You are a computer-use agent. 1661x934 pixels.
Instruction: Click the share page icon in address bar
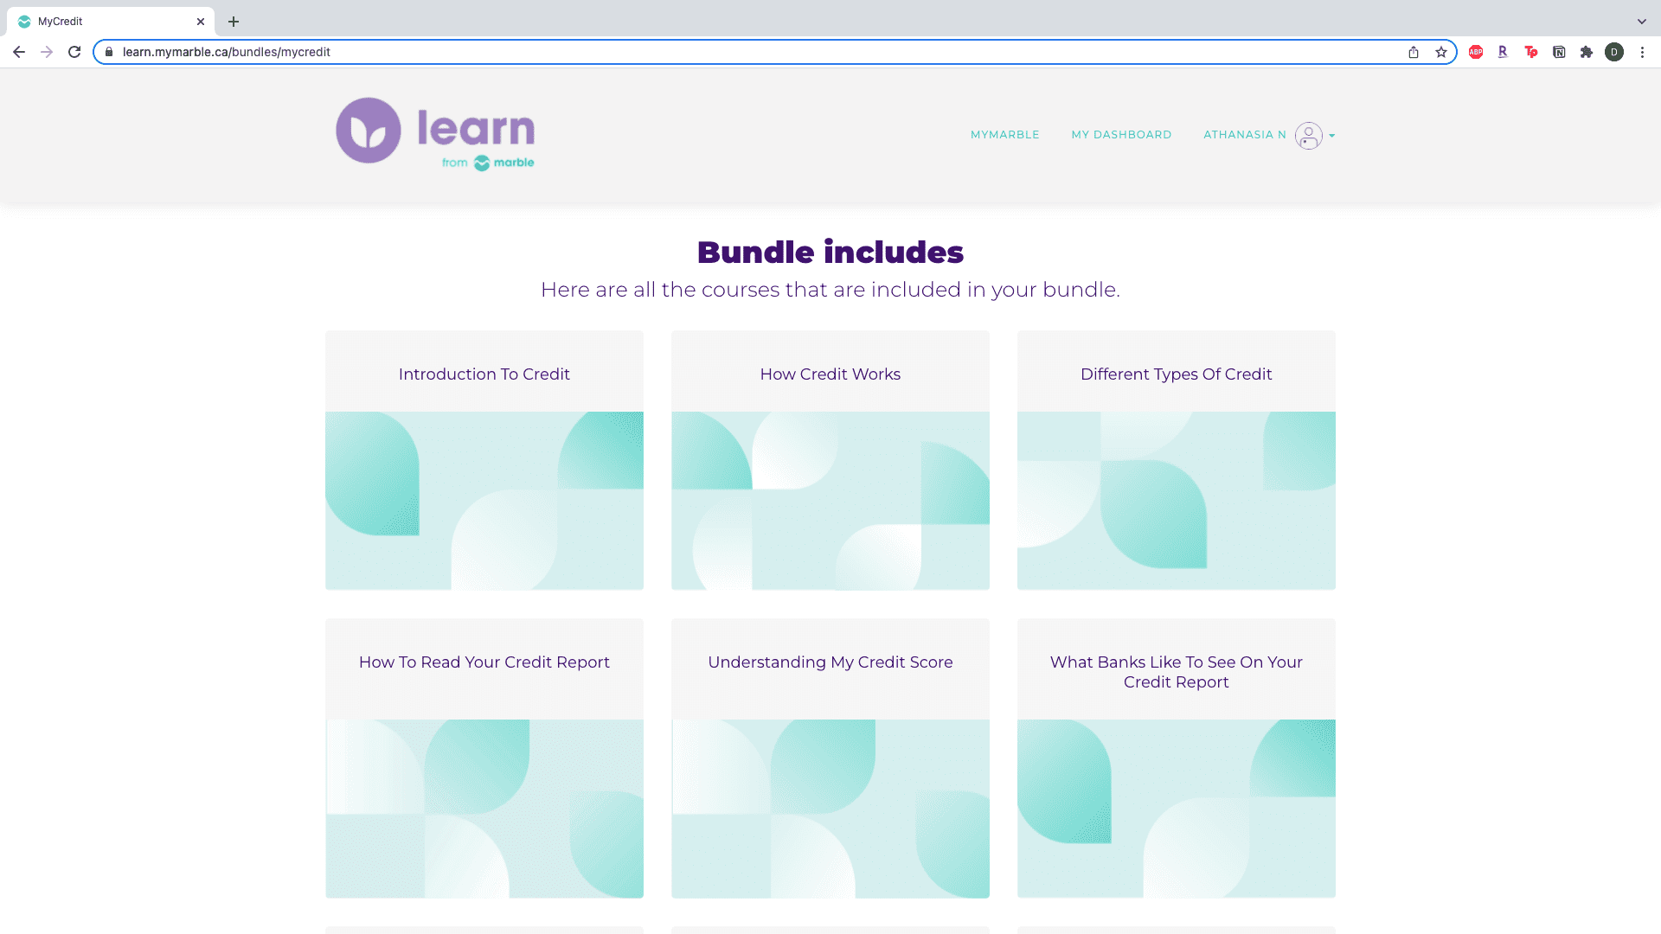click(1414, 52)
